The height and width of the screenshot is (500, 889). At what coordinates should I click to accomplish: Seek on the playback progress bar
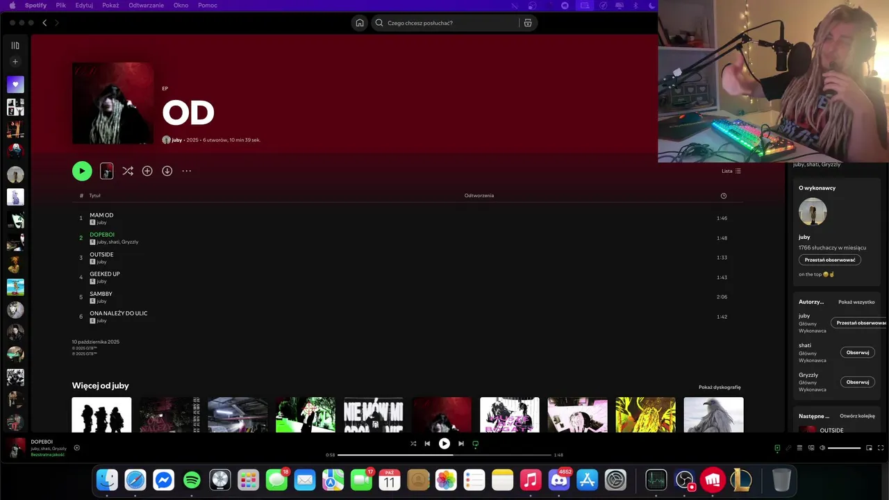pos(444,455)
